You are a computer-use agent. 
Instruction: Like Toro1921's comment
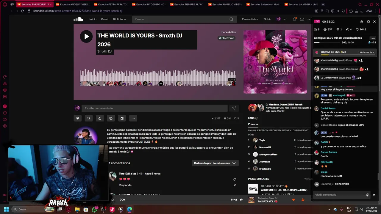pos(235,180)
